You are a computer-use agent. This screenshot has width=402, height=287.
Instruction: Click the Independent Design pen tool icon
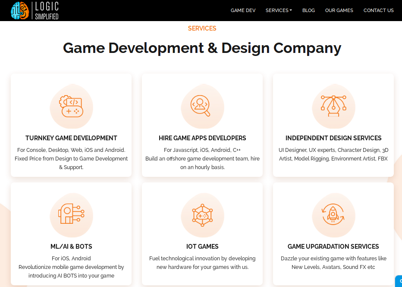pyautogui.click(x=333, y=106)
